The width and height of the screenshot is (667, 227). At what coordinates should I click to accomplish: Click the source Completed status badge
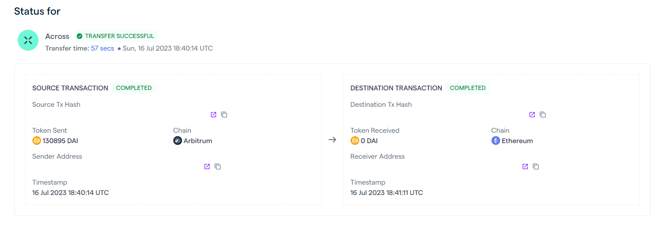134,88
